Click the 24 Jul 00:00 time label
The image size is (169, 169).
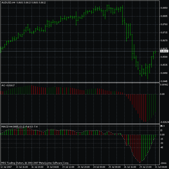[99, 167]
